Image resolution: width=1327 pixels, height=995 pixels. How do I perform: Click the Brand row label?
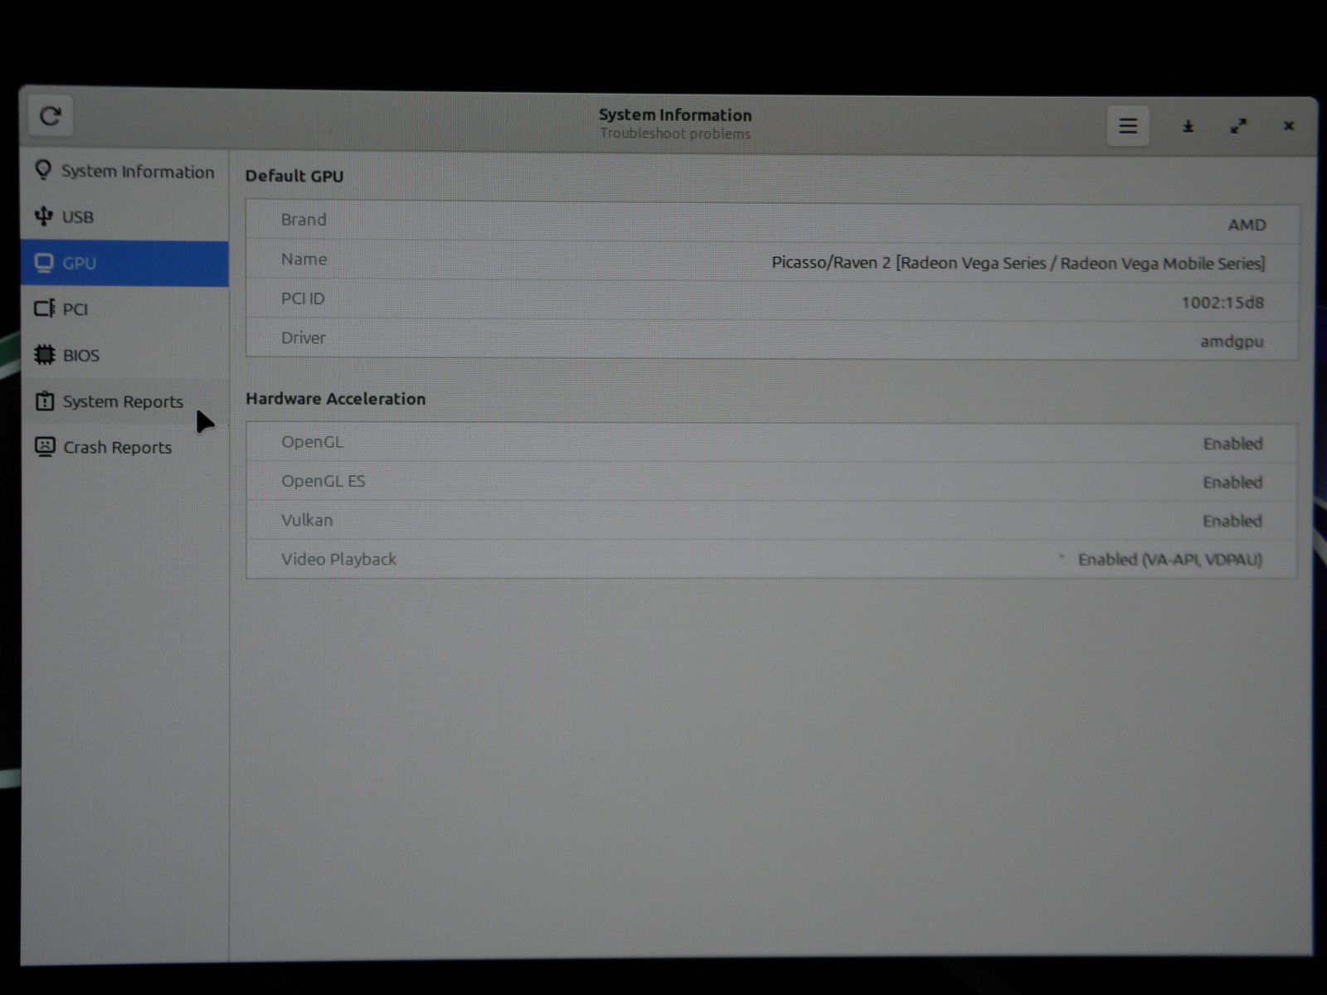point(304,220)
